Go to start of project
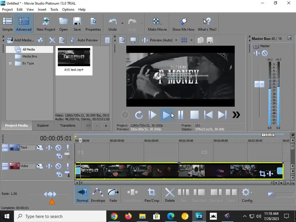 point(208,115)
